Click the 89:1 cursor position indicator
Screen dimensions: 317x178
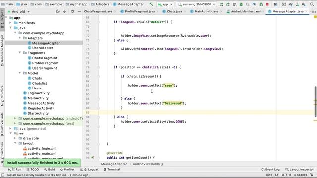coord(269,175)
